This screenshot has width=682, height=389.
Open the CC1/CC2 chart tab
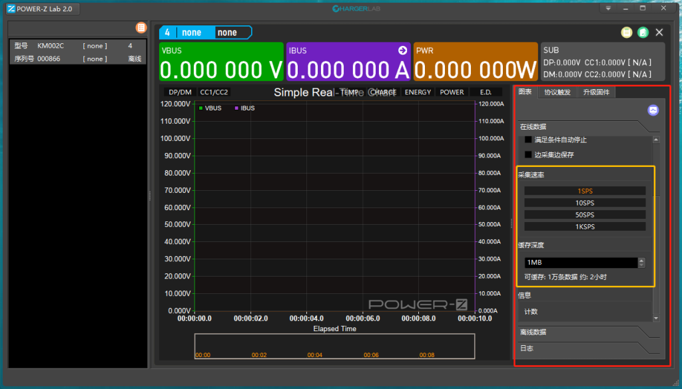pyautogui.click(x=214, y=92)
